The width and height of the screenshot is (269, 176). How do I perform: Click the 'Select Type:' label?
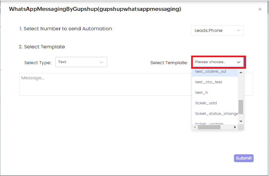point(38,63)
